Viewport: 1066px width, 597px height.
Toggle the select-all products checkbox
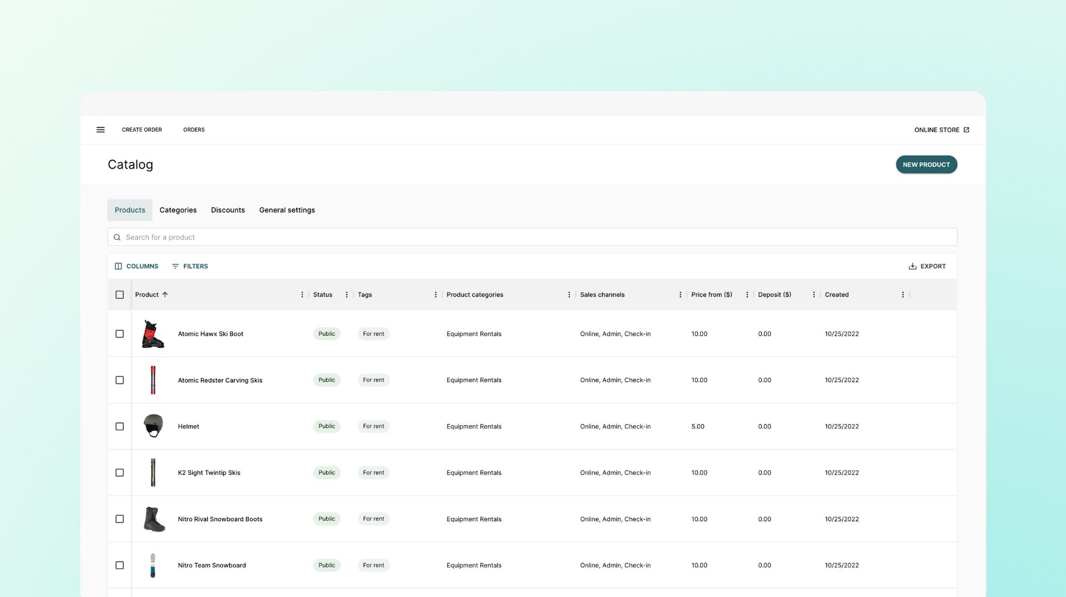tap(119, 295)
